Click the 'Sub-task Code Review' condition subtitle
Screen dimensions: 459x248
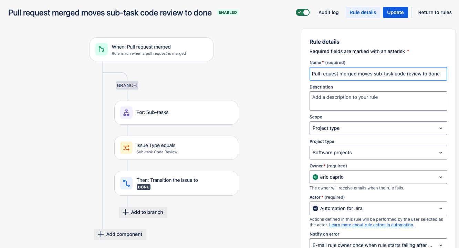157,152
